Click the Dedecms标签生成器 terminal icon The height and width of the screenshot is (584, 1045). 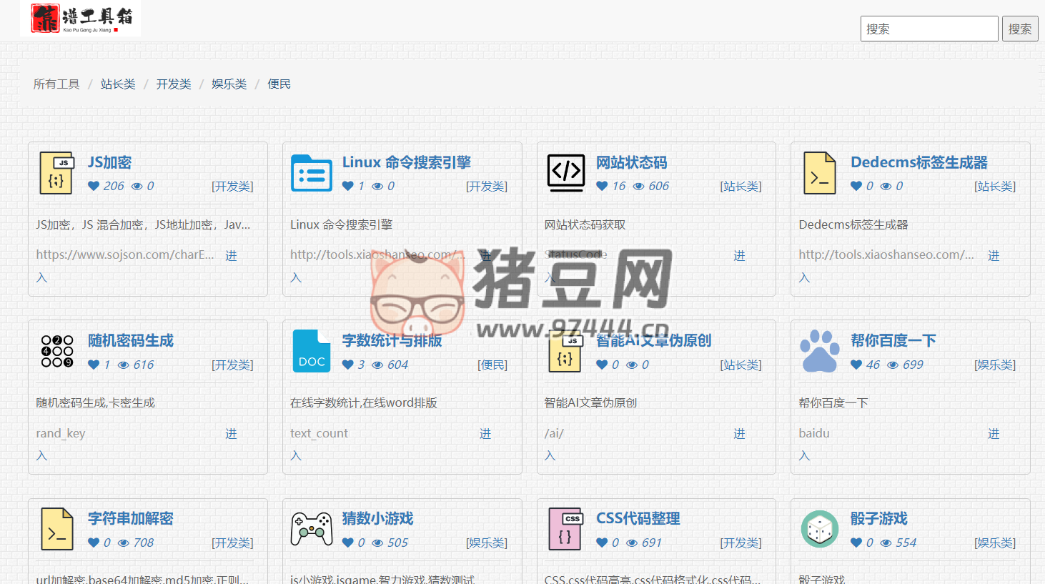tap(819, 173)
